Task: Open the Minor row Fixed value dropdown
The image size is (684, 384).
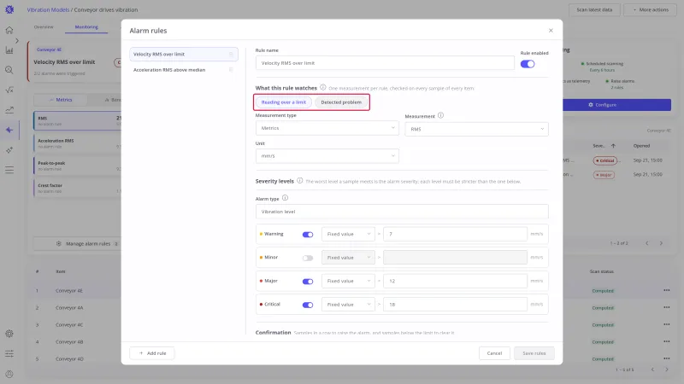Action: click(x=348, y=258)
